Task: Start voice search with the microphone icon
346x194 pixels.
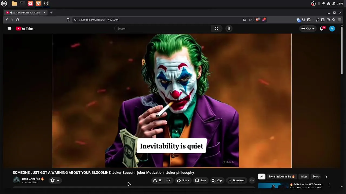Action: point(229,29)
